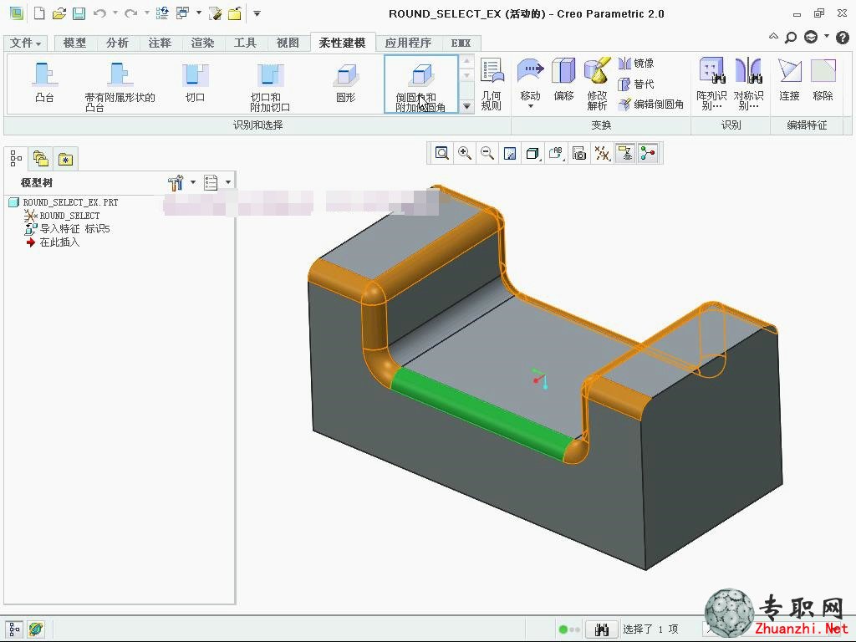Viewport: 856px width, 642px height.
Task: Show the favorites navigator tab
Action: 65,159
